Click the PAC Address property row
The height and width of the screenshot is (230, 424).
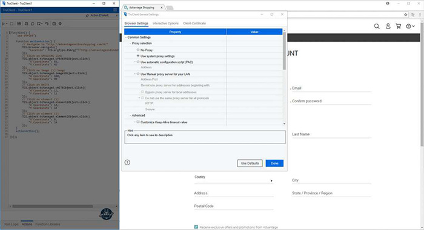point(204,68)
